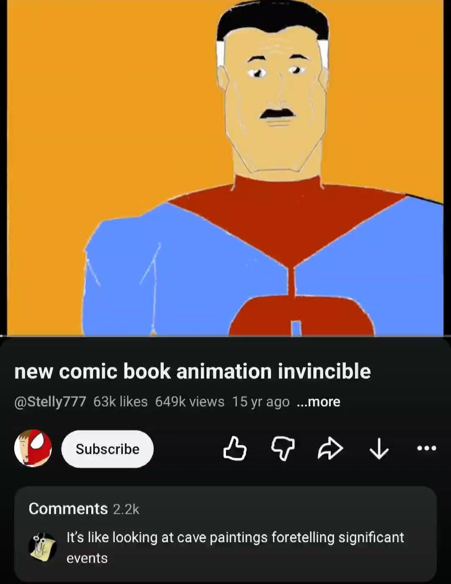The width and height of the screenshot is (451, 584).
Task: Open the @Stelly777 channel handle link
Action: [x=50, y=402]
